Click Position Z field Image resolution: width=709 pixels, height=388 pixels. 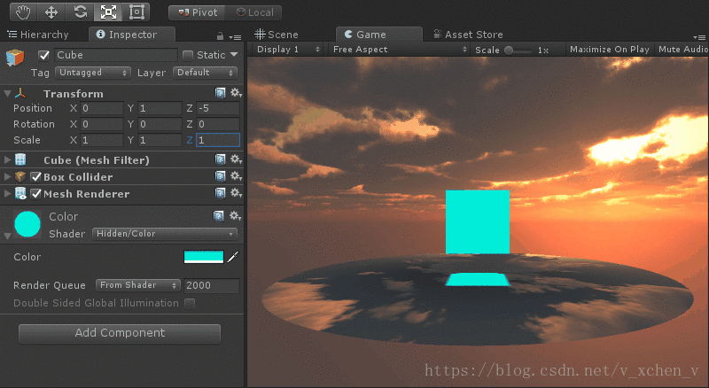218,109
